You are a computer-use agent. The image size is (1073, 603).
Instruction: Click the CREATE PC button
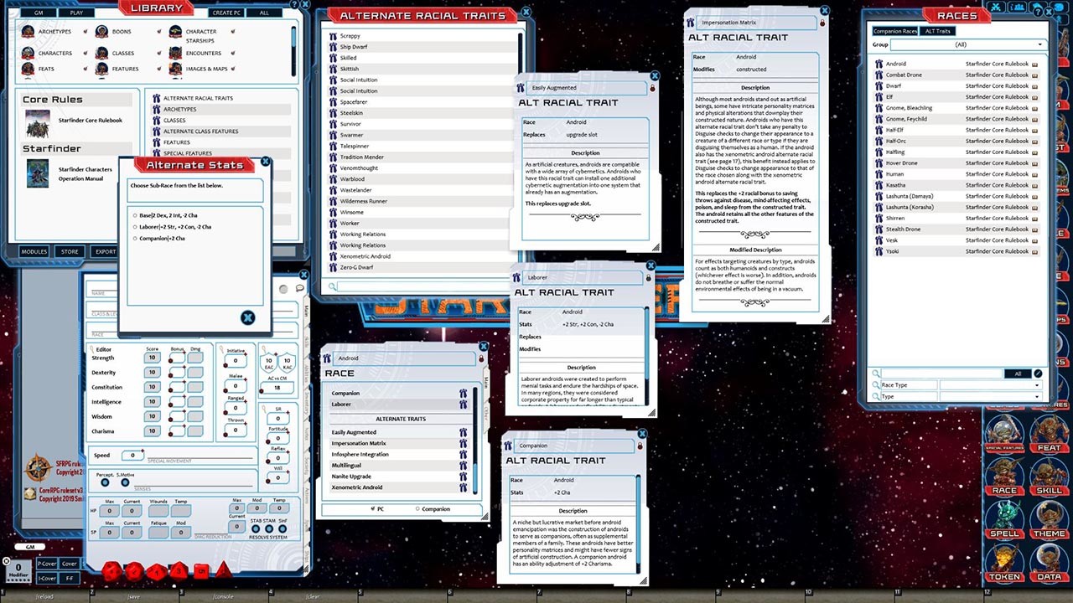coord(227,13)
